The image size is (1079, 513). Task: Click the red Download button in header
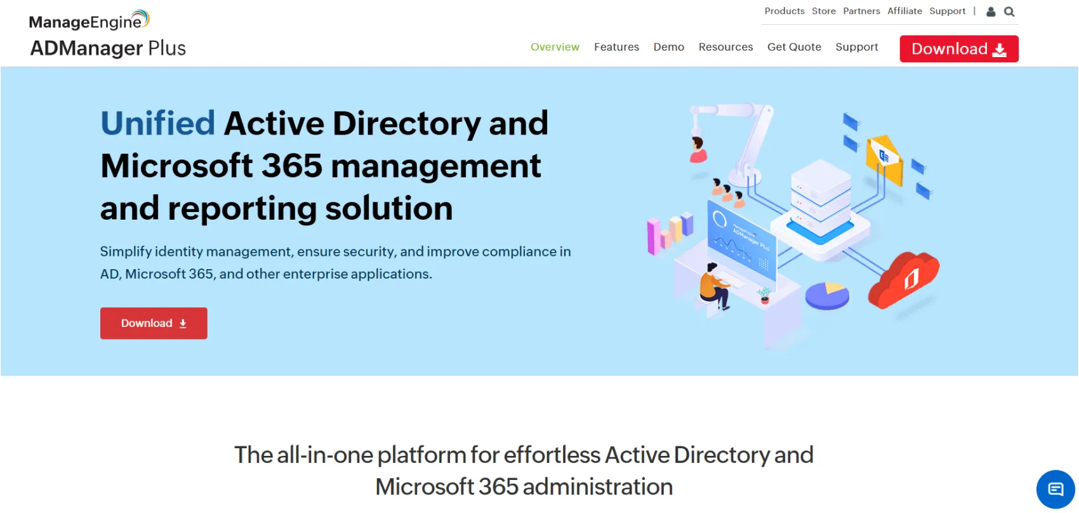tap(959, 49)
